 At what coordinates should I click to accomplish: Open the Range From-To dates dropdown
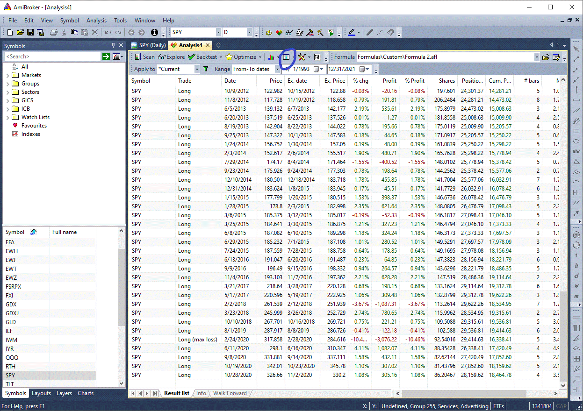[277, 69]
